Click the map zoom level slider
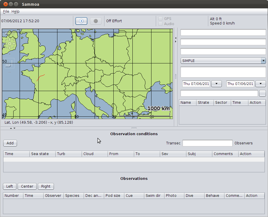 (10, 63)
